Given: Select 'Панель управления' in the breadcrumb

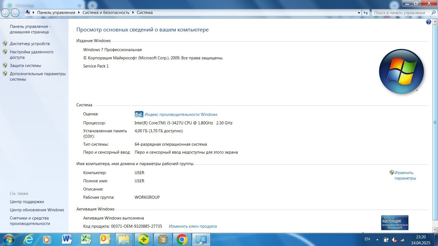Looking at the screenshot, I should click(56, 13).
